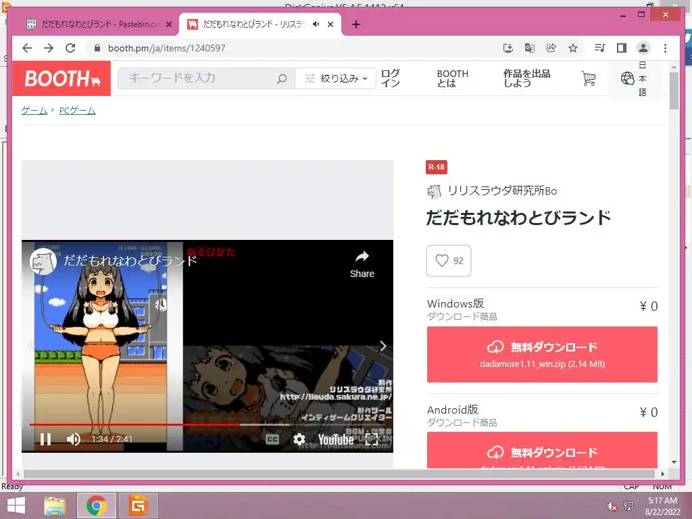Viewport: 692px width, 519px height.
Task: Mute the YouTube video volume
Action: pyautogui.click(x=73, y=439)
